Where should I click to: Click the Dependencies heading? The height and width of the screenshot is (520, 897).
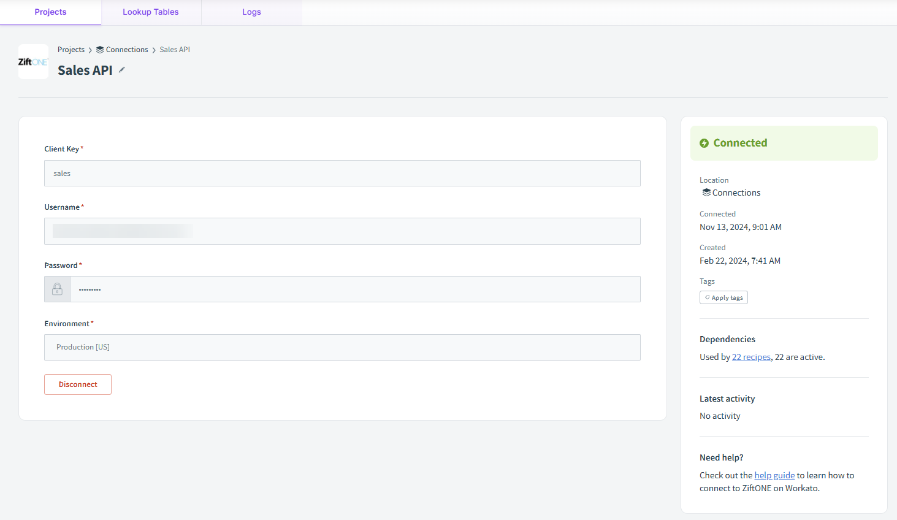[727, 339]
